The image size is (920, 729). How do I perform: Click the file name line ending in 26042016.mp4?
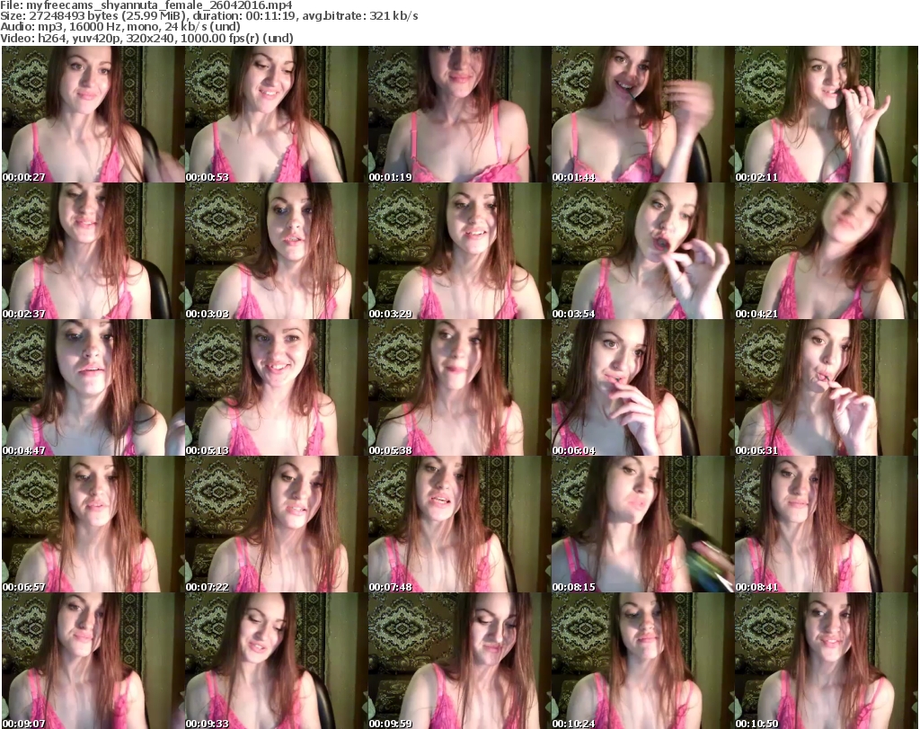pos(146,5)
